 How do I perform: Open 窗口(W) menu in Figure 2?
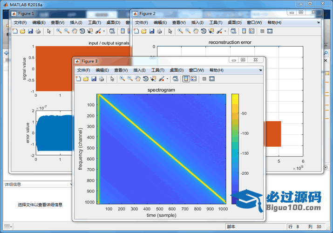click(254, 22)
